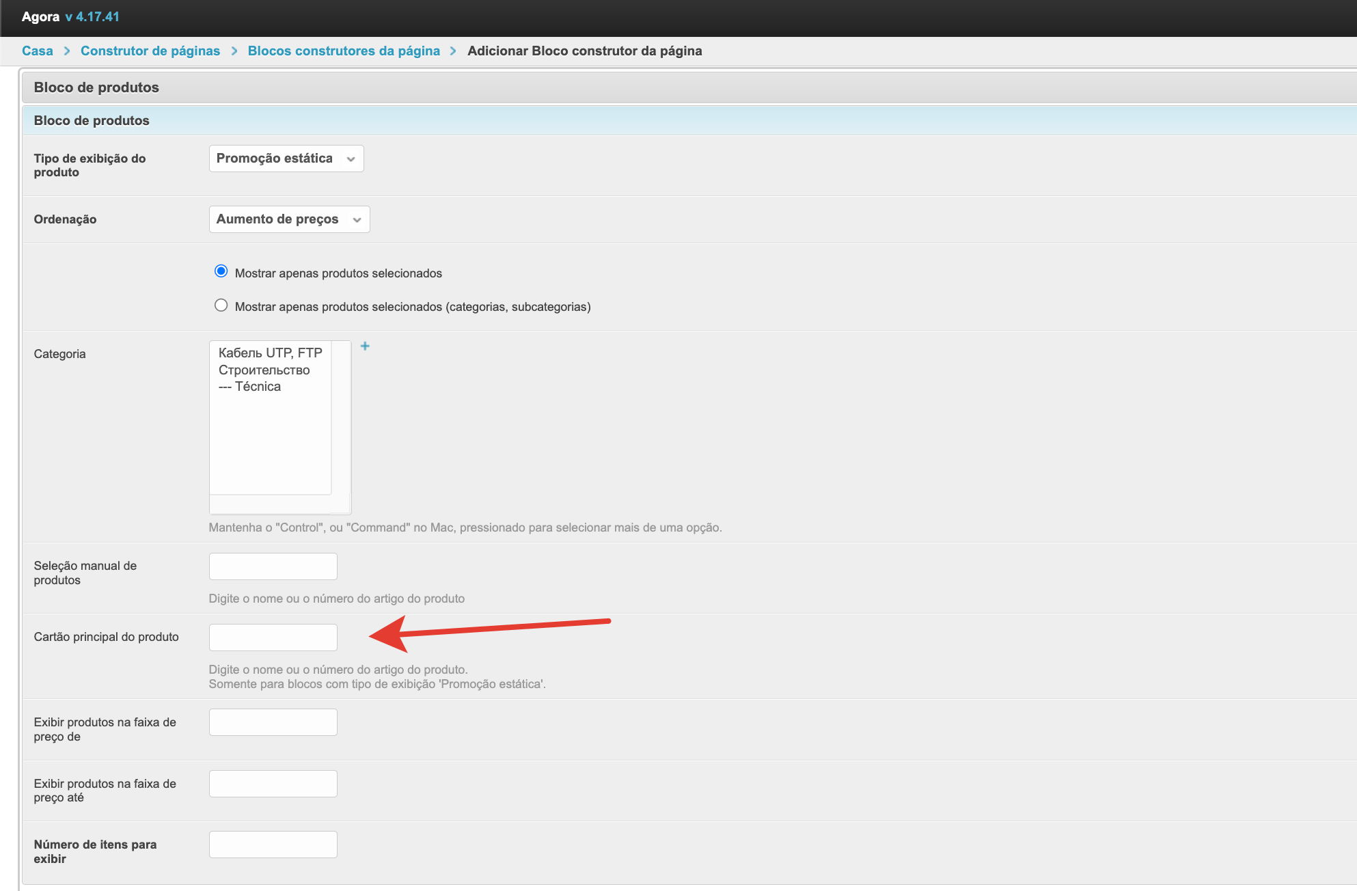Viewport: 1357px width, 891px height.
Task: Select radio option with categorias, subcategorias
Action: (x=221, y=305)
